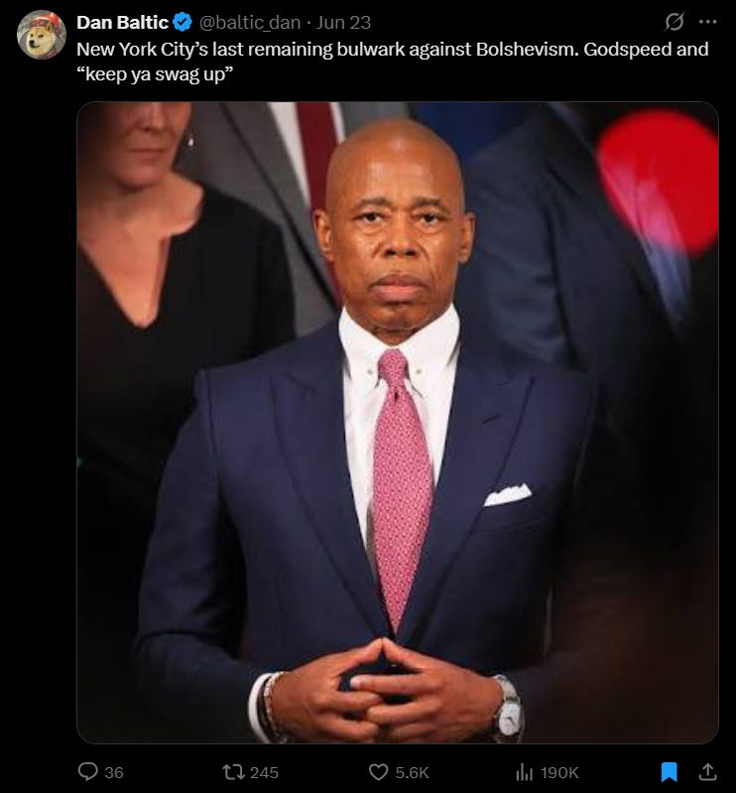Open the attached photo in full view
The image size is (736, 793).
tap(398, 422)
